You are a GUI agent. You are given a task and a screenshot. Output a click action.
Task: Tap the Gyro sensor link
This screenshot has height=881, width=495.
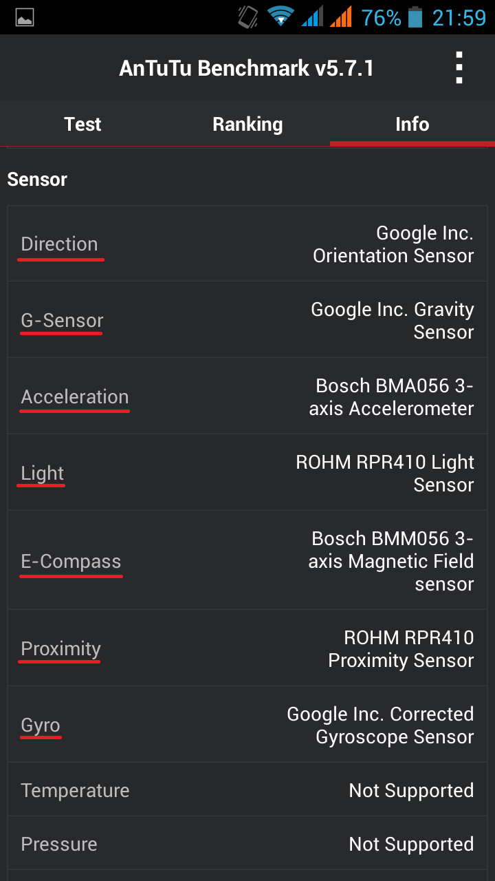pos(40,724)
